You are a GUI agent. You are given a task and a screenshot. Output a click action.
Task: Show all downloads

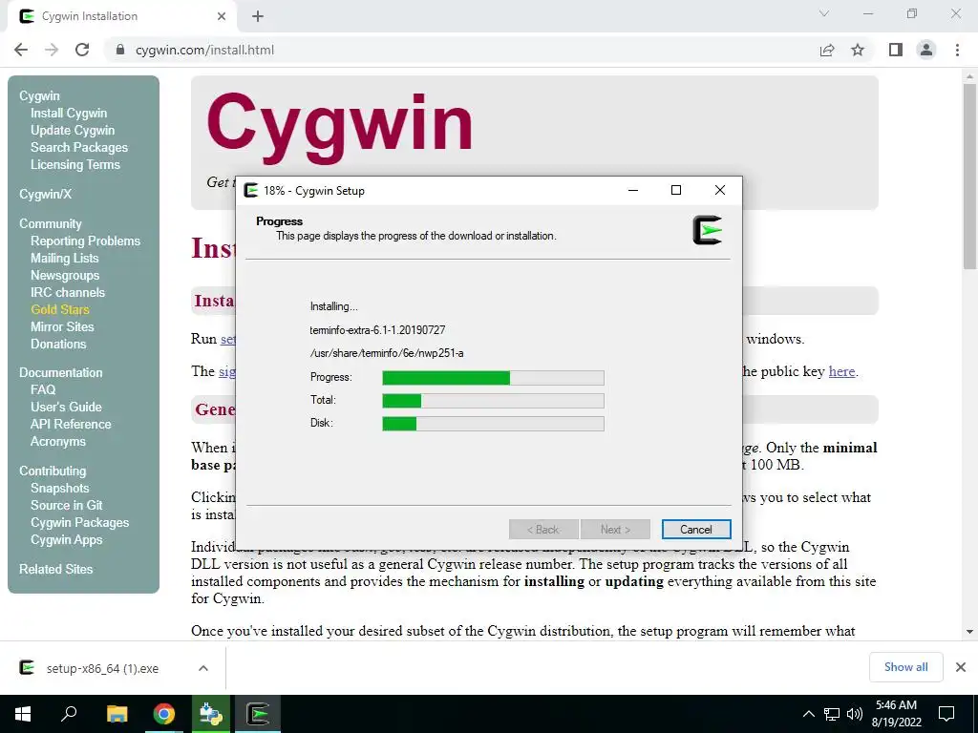[905, 667]
